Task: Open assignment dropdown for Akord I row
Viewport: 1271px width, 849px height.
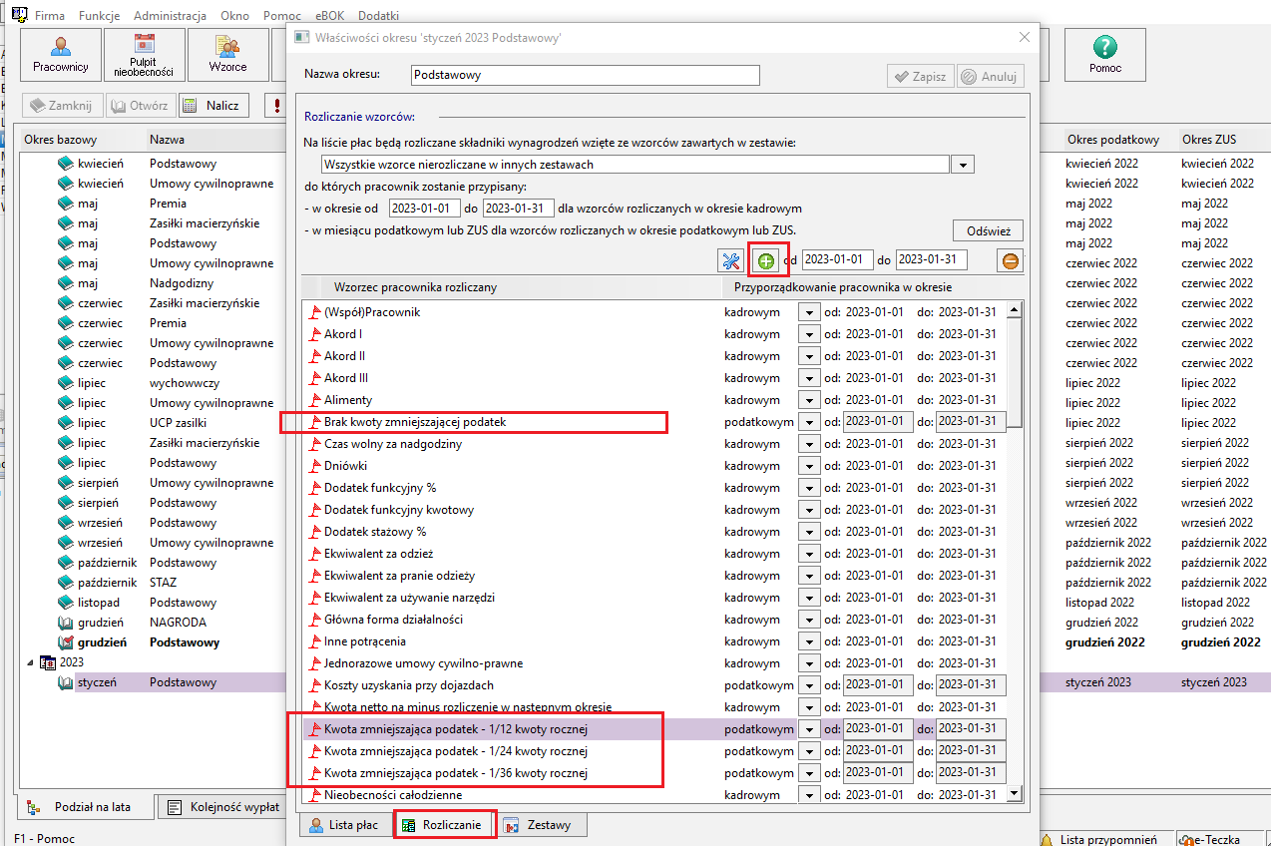Action: [807, 334]
